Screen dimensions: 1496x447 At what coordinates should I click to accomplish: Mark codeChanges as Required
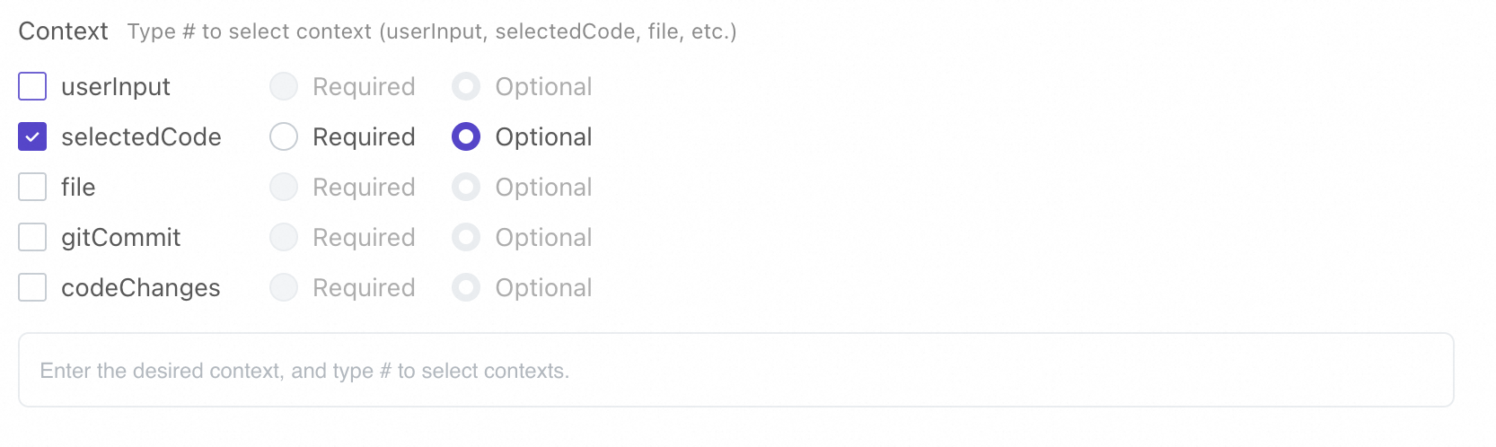284,287
